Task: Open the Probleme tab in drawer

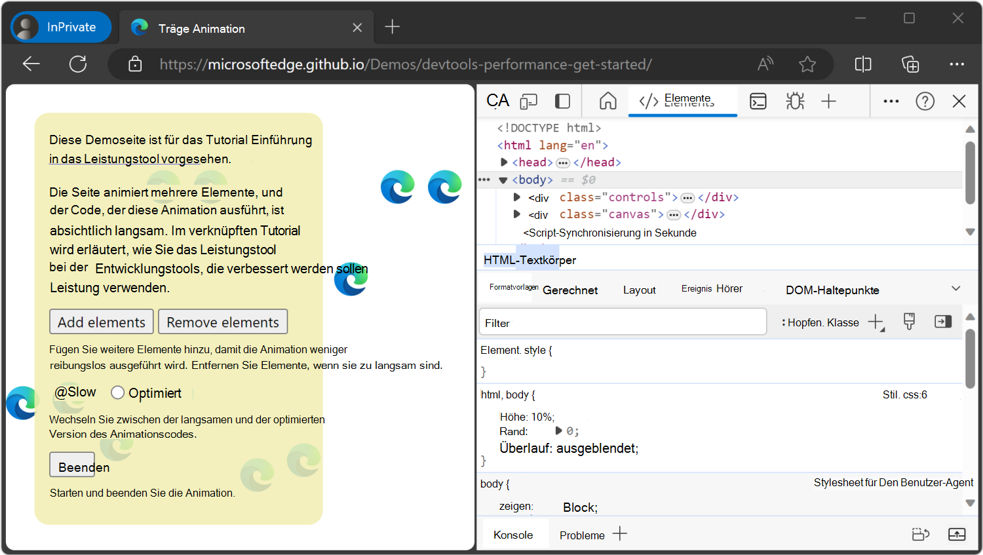Action: point(582,535)
